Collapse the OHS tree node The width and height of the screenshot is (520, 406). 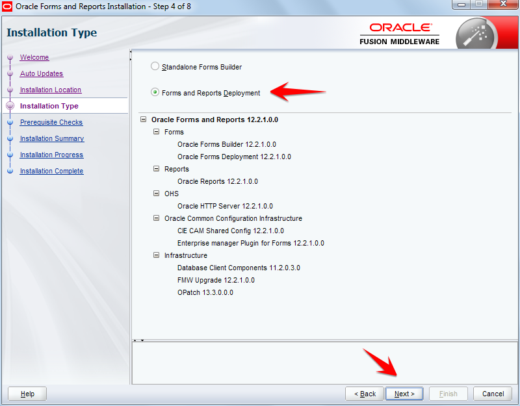156,194
